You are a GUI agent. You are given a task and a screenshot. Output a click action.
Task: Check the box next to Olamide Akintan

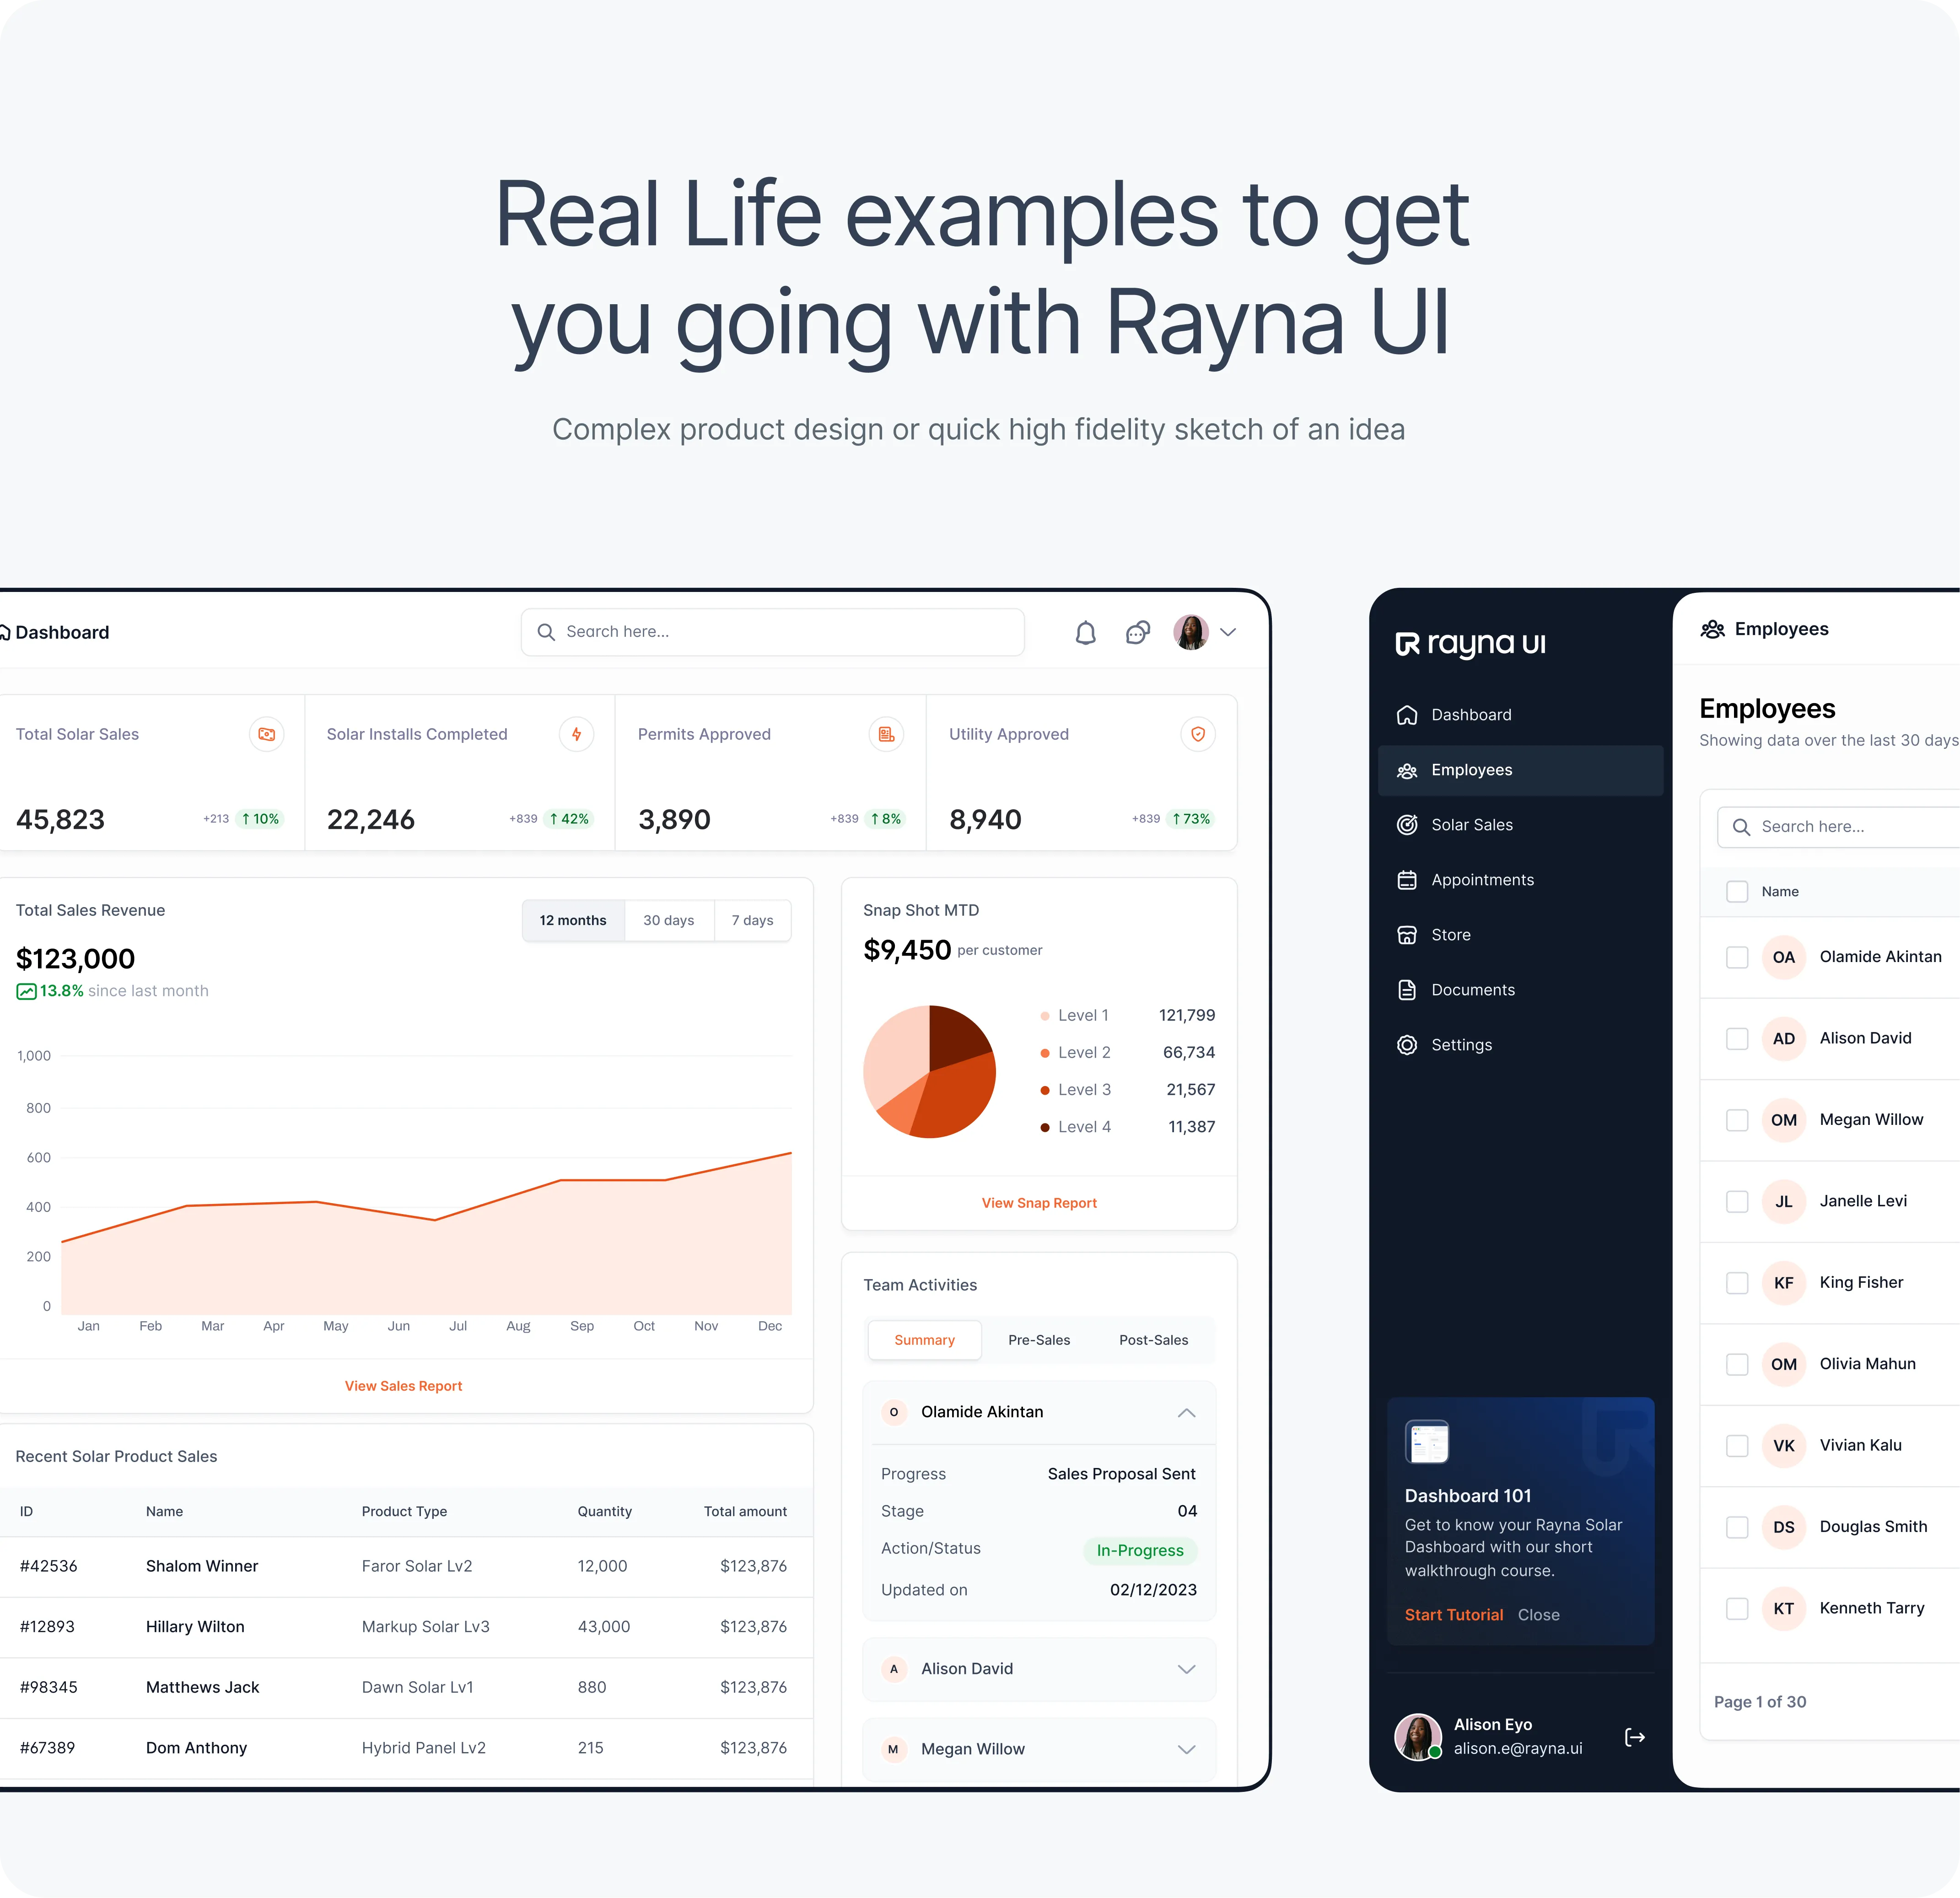coord(1737,957)
